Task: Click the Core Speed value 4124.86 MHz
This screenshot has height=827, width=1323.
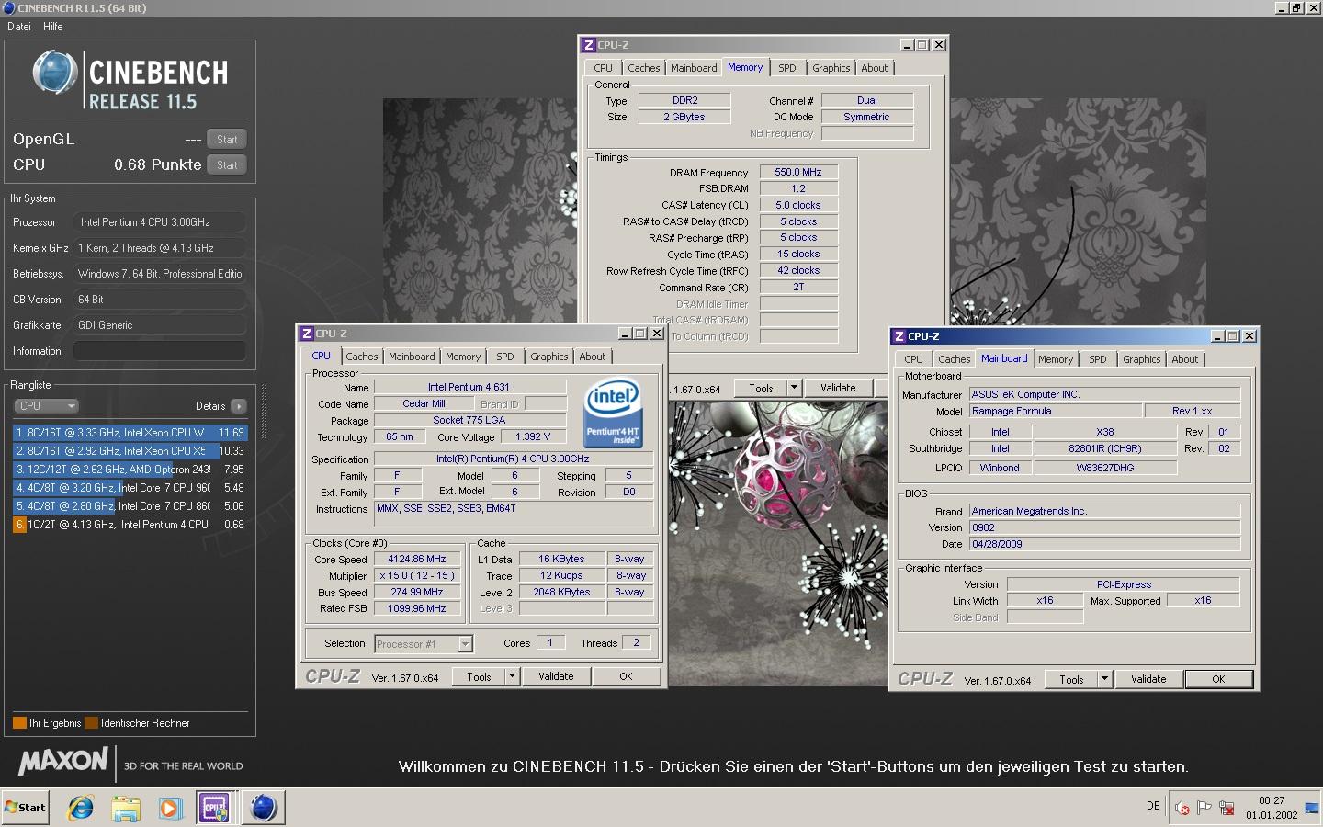Action: (x=417, y=559)
